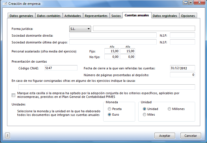Expand the title bar dropdown arrow

(191, 3)
